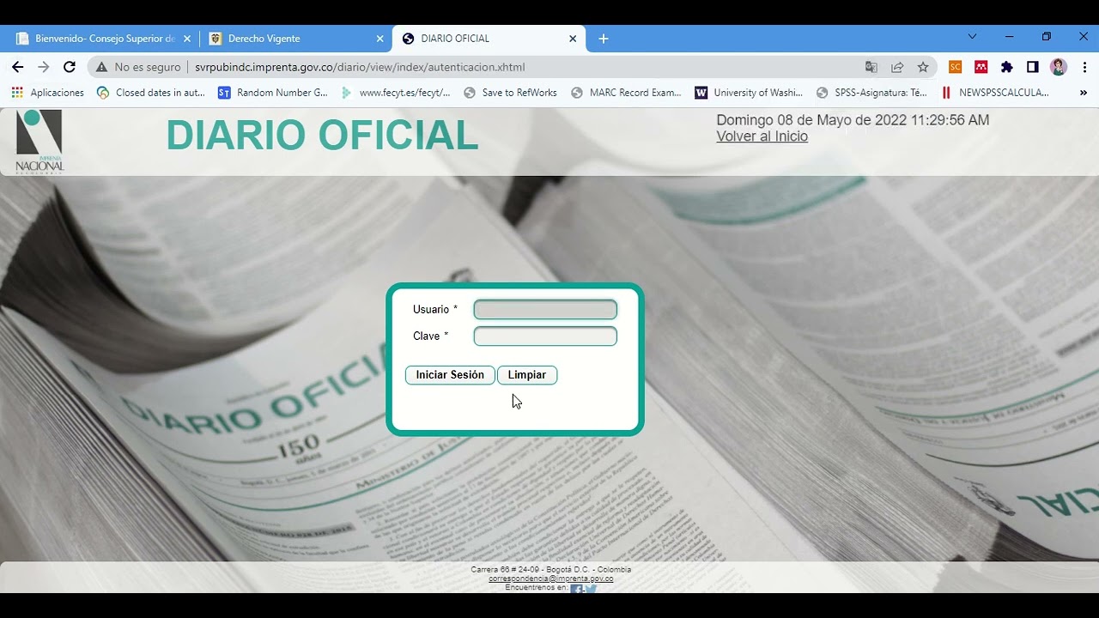Click the 'DIARIO OFICIAL' page heading
Viewport: 1099px width, 618px height.
(x=322, y=136)
